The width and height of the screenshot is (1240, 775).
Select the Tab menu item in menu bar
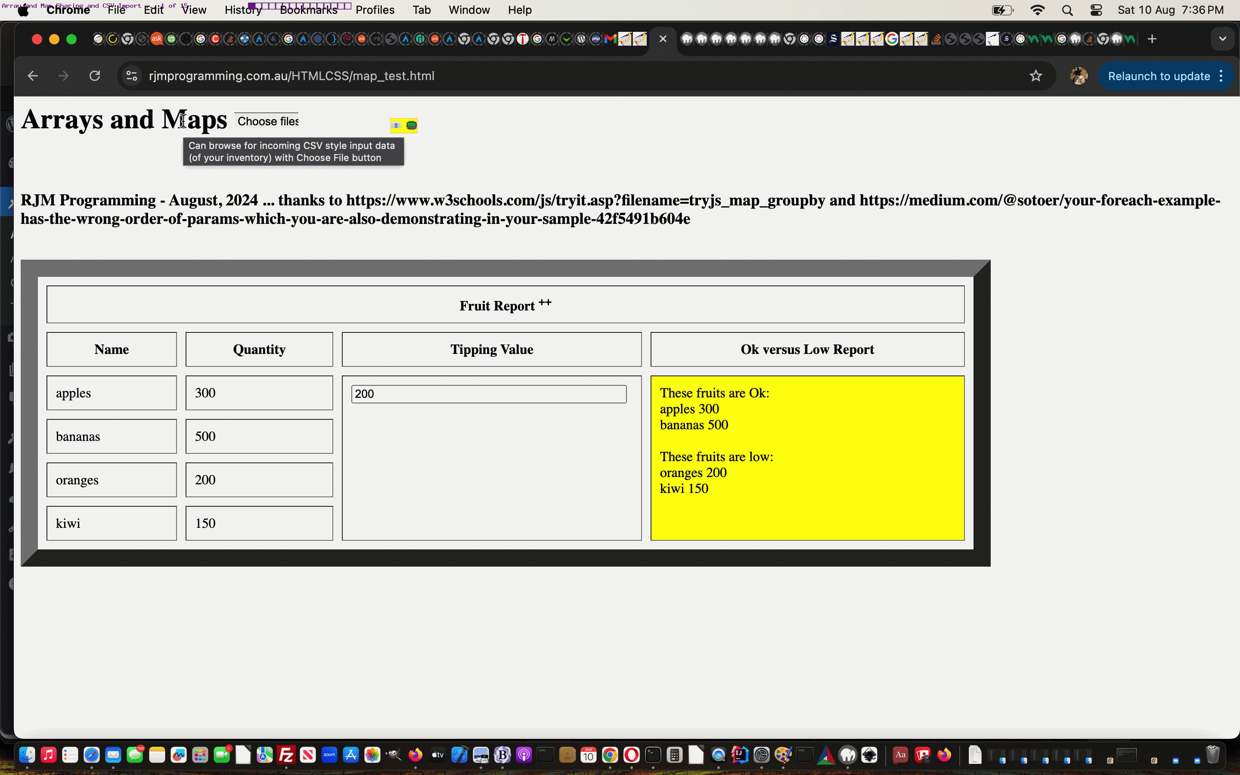coord(423,9)
